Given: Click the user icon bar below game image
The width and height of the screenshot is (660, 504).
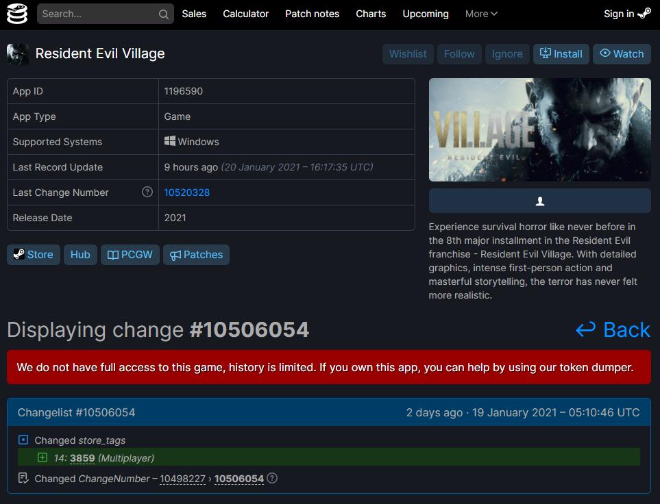Looking at the screenshot, I should [x=539, y=201].
